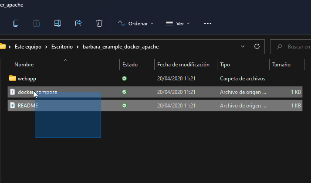
Task: Sort by Fecha de modificación column
Action: (x=183, y=65)
